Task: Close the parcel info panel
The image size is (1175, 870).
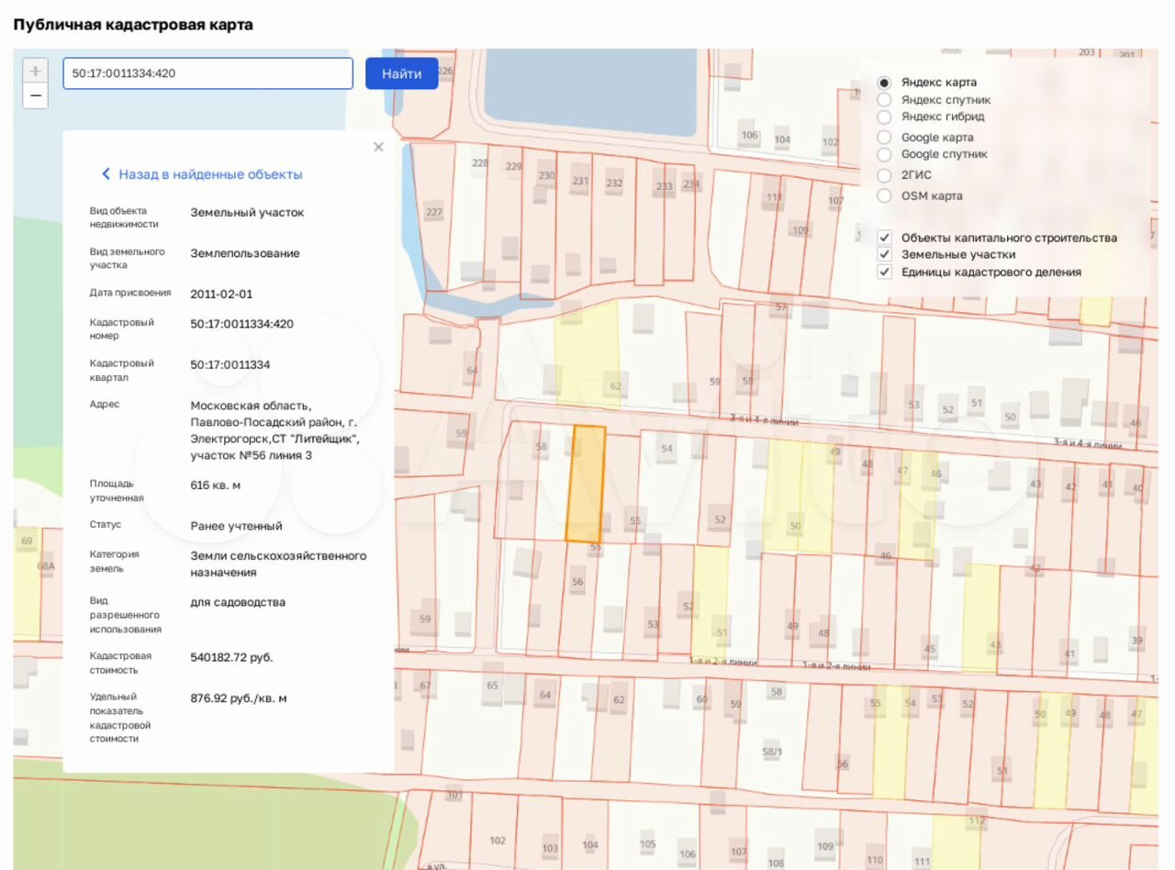Action: point(378,147)
